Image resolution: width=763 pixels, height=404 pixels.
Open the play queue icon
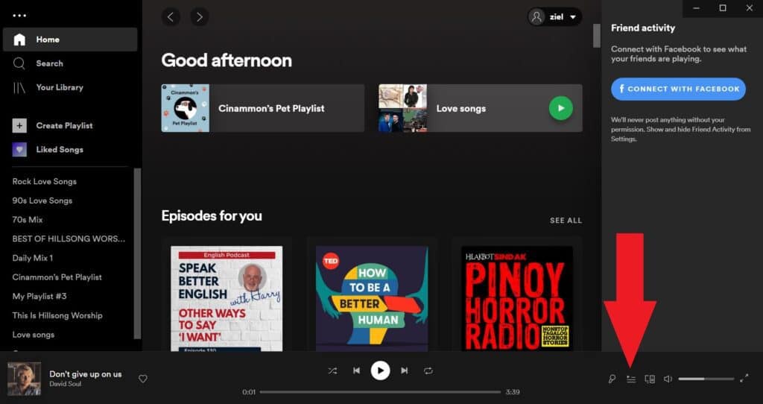tap(631, 379)
